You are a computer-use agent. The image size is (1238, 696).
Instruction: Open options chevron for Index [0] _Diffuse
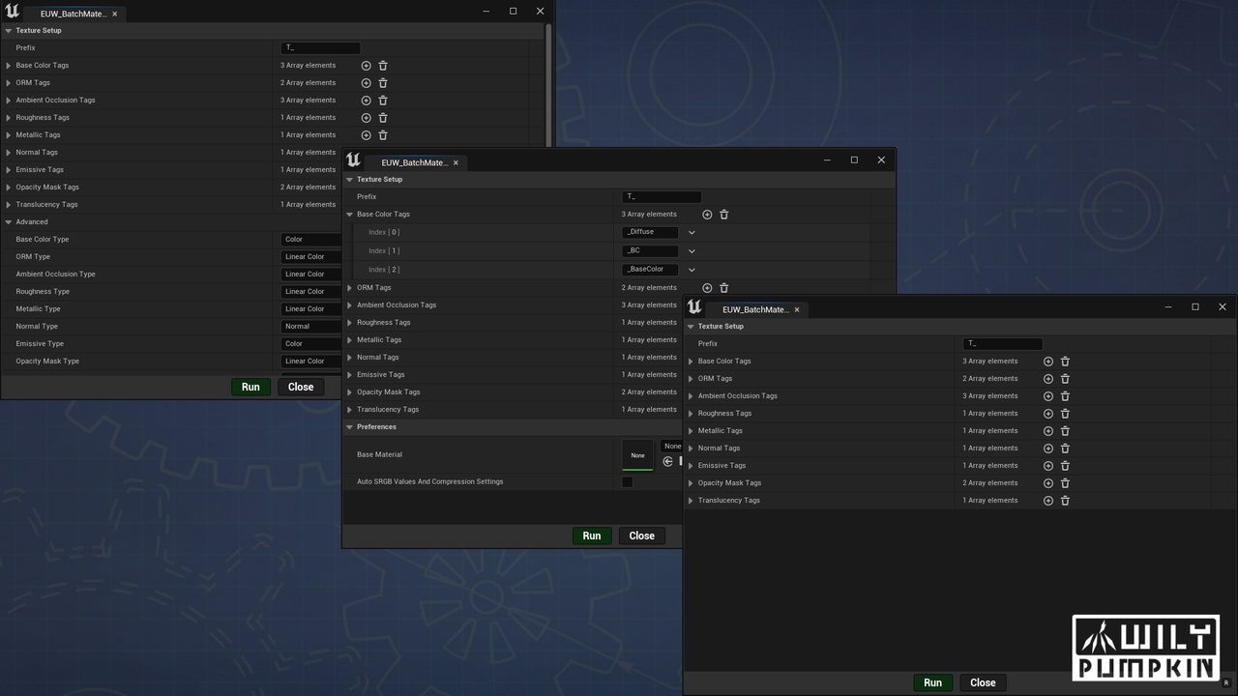click(x=692, y=232)
